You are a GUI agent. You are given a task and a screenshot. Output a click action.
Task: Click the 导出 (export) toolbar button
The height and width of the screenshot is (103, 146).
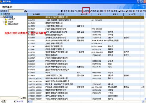(129, 11)
